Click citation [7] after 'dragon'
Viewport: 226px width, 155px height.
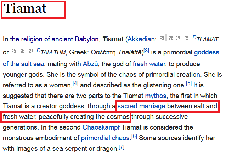[122, 146]
